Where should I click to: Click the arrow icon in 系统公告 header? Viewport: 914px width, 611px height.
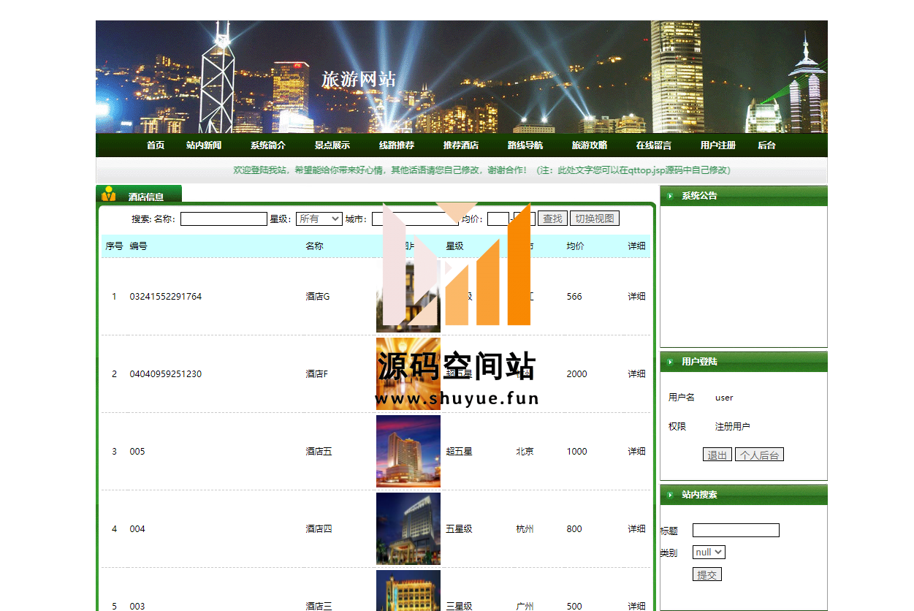coord(670,196)
